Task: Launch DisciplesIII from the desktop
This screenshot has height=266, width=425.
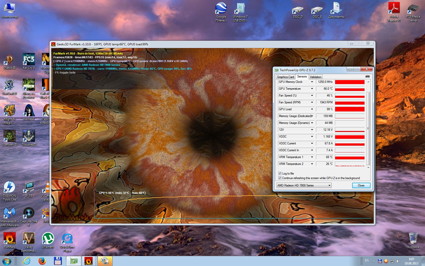Action: click(29, 138)
